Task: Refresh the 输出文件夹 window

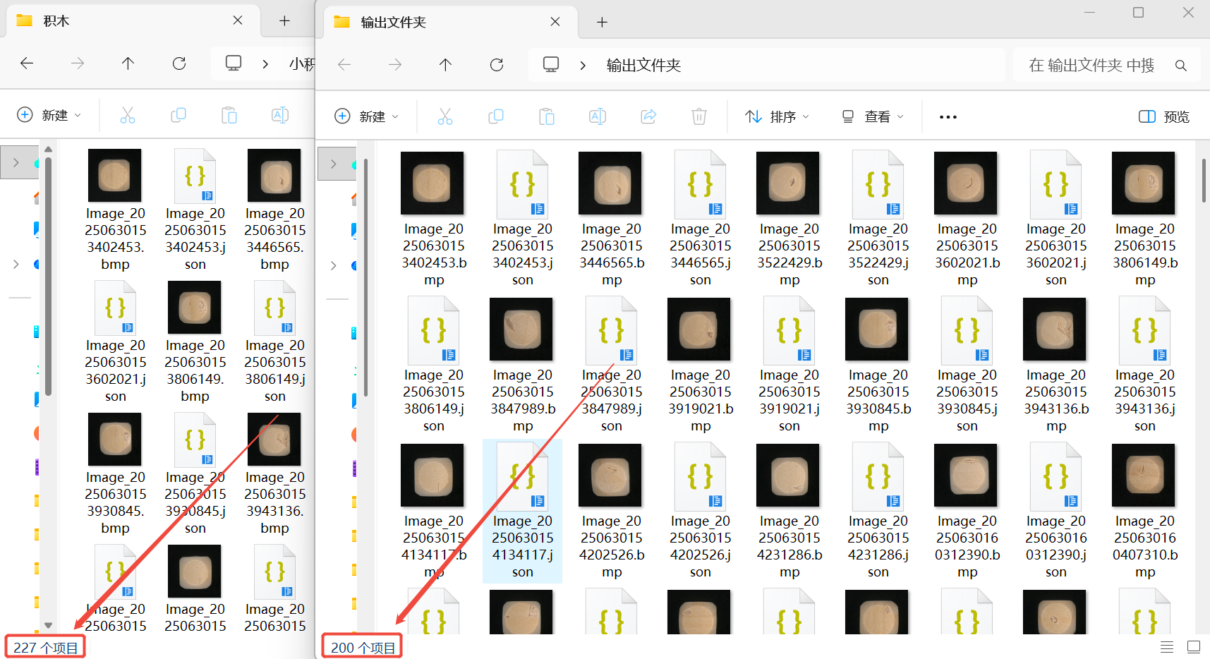Action: [497, 65]
